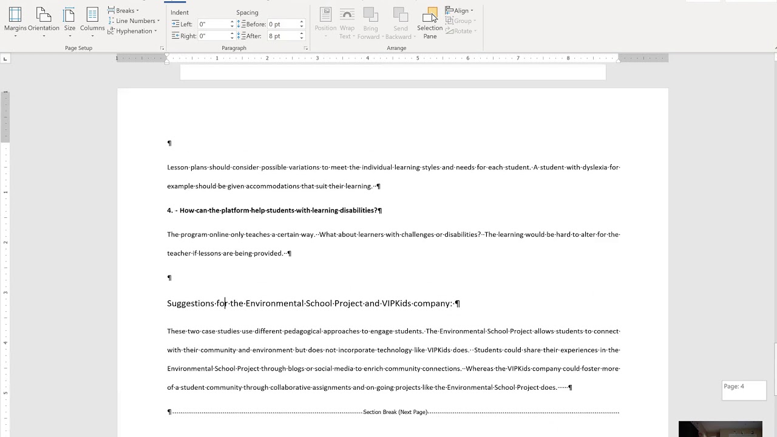Click the Indent Right icon label
Screen dimensions: 777x437
click(184, 36)
